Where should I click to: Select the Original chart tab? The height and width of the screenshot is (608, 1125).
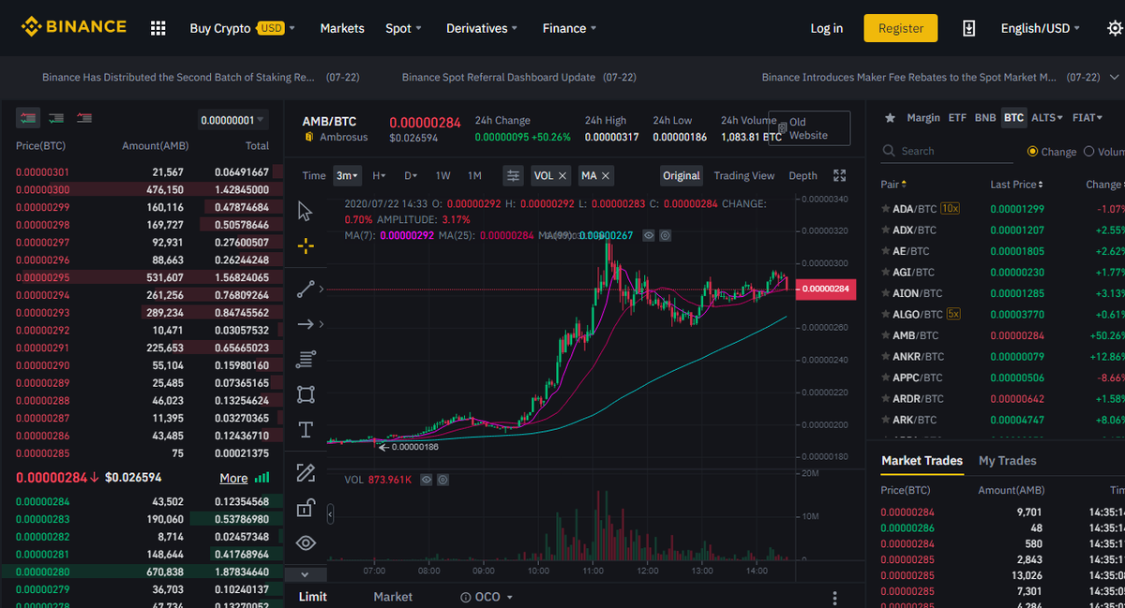click(x=682, y=175)
